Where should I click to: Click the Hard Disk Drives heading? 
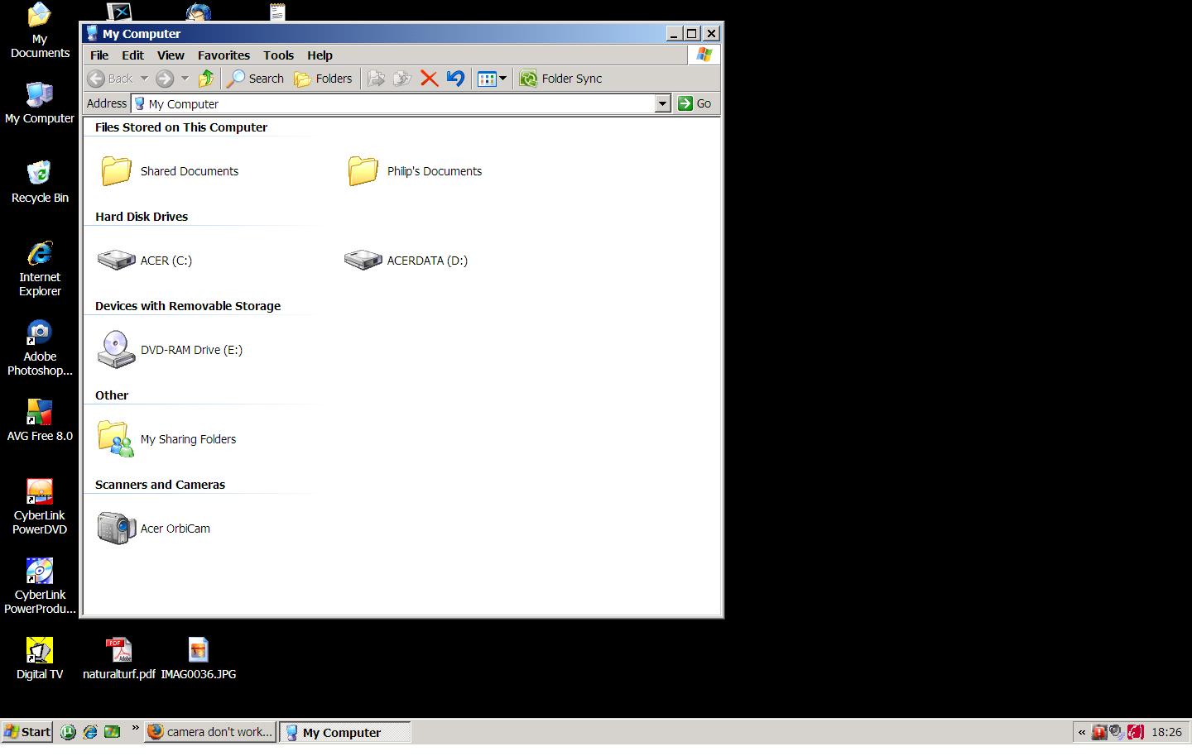[x=142, y=217]
